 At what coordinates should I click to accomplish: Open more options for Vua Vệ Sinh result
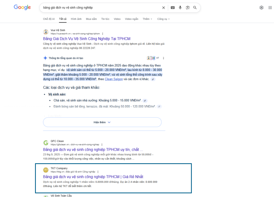pos(102,34)
